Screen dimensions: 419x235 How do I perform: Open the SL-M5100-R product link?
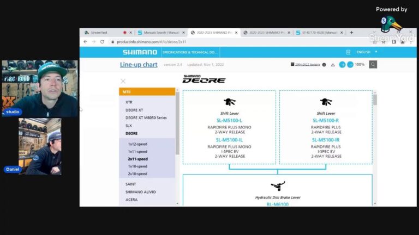(x=326, y=120)
